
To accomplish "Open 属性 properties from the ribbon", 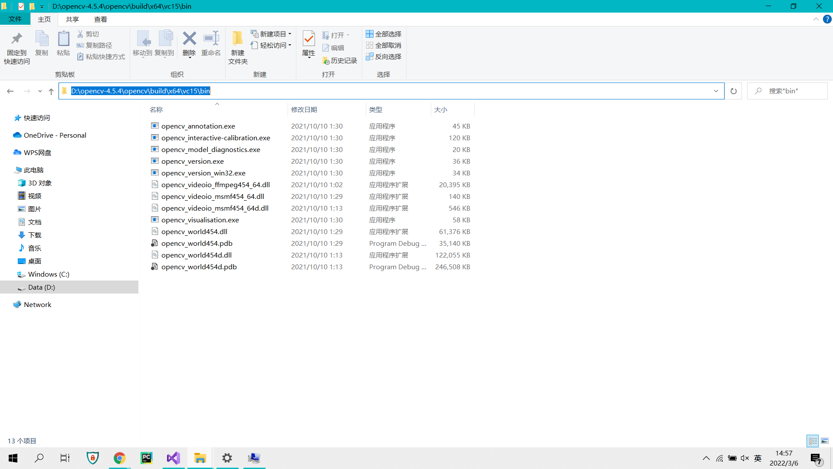I will (308, 45).
